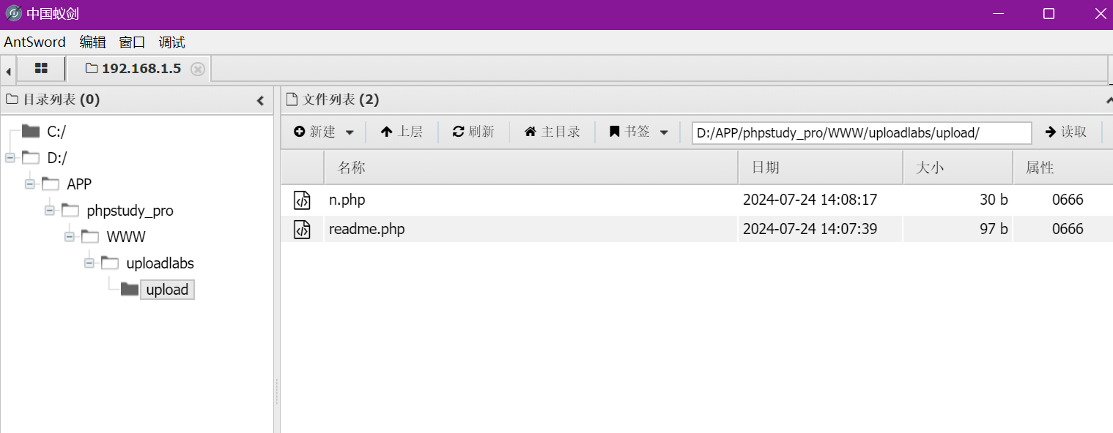Open the 书签 dropdown arrow

[x=665, y=132]
